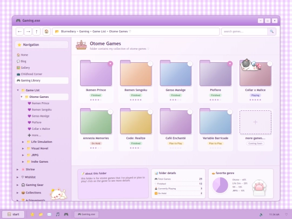Open the Variable Barricade folder

(x=215, y=121)
